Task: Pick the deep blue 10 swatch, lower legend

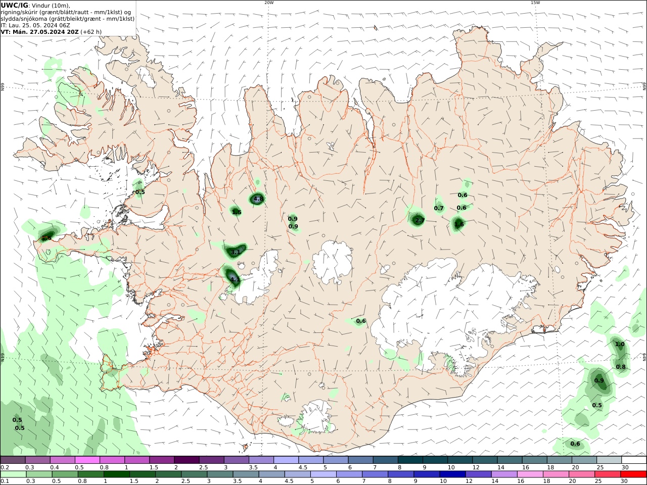Action: point(452,474)
